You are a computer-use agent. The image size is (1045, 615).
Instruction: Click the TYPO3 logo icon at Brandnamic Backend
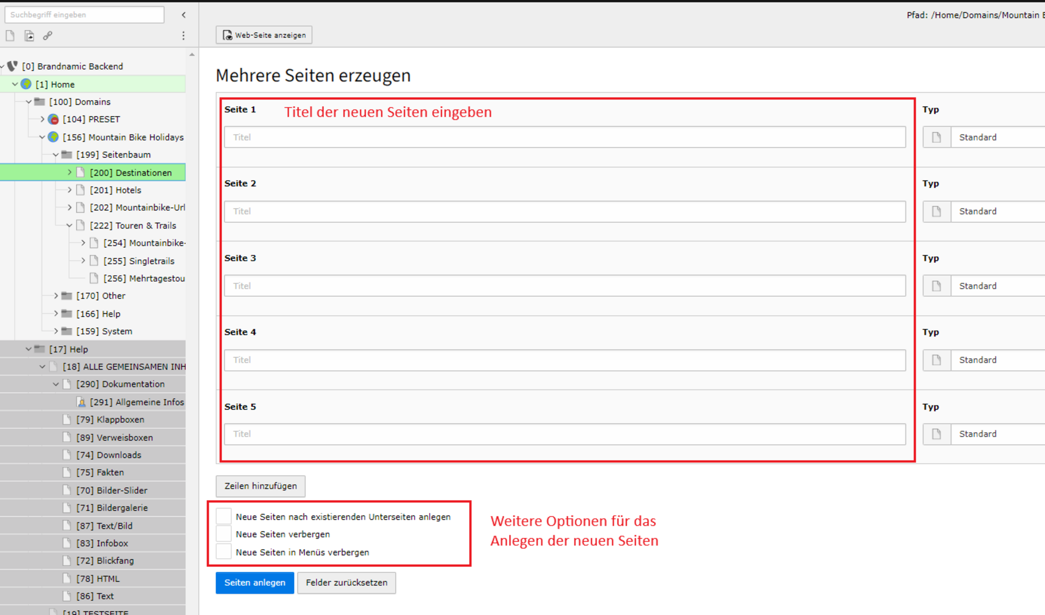point(12,66)
